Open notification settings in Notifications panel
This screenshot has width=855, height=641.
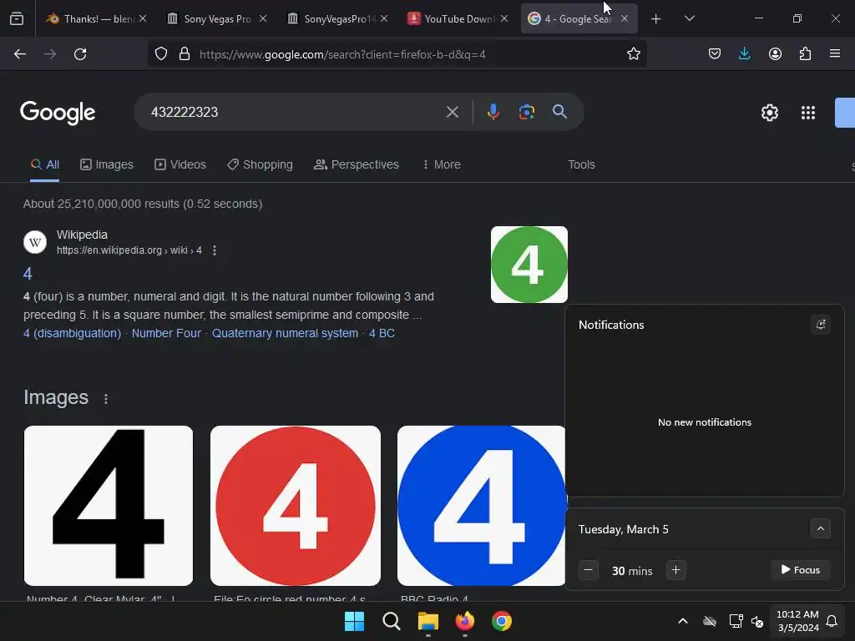click(x=820, y=325)
